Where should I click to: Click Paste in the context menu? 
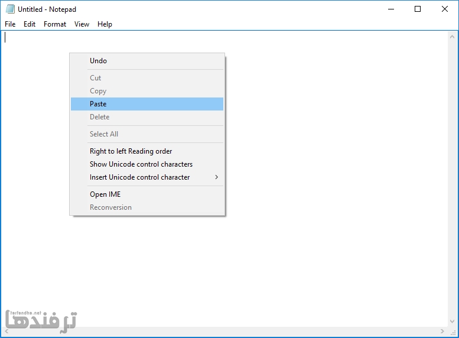tap(147, 104)
